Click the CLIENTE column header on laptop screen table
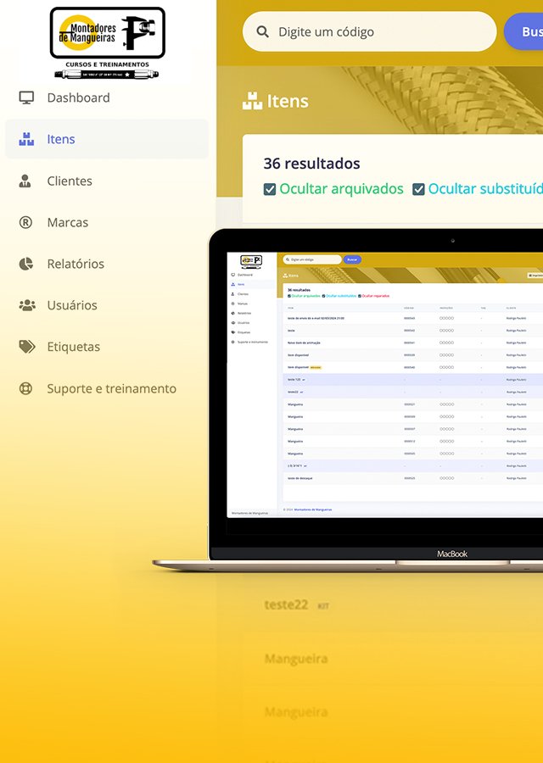This screenshot has height=763, width=543. click(x=512, y=308)
